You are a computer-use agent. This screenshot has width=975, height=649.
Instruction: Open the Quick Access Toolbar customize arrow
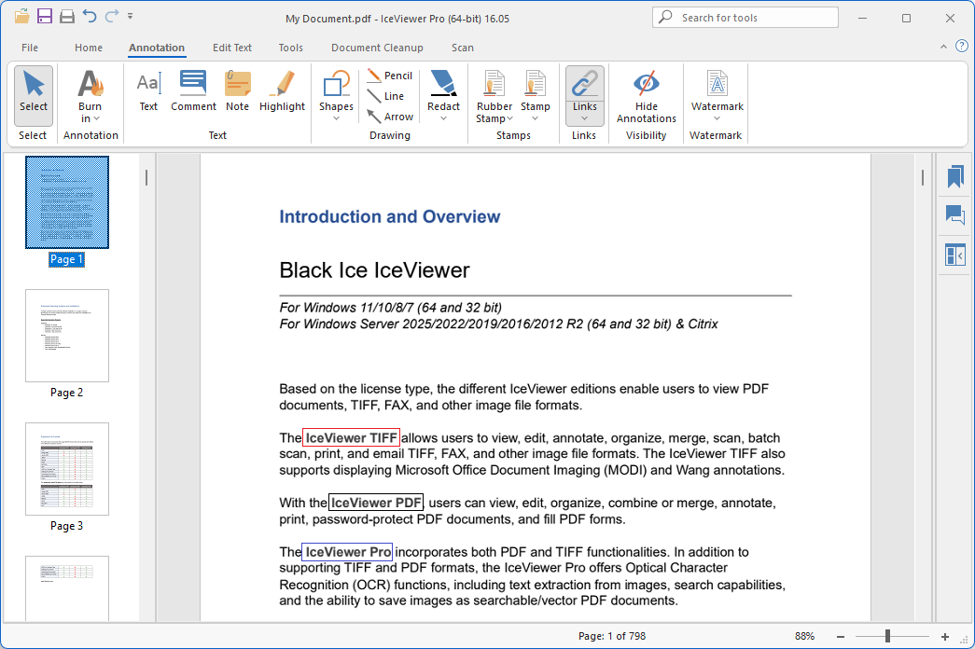[x=130, y=16]
